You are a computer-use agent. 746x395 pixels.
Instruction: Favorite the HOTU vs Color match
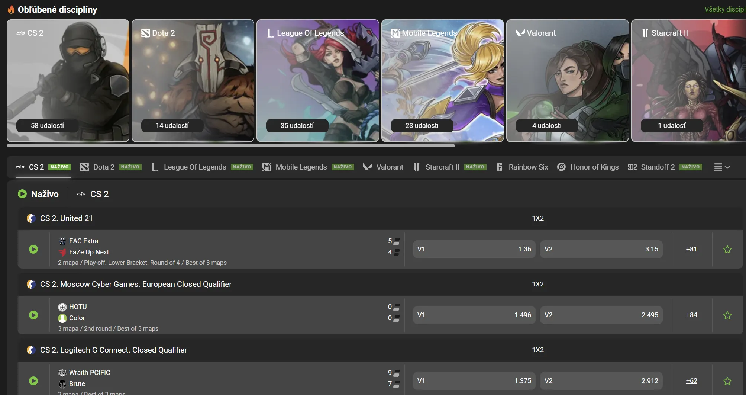pos(727,315)
